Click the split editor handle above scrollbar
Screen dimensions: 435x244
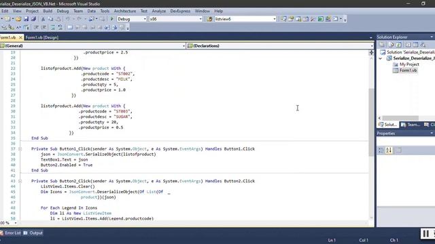371,53
